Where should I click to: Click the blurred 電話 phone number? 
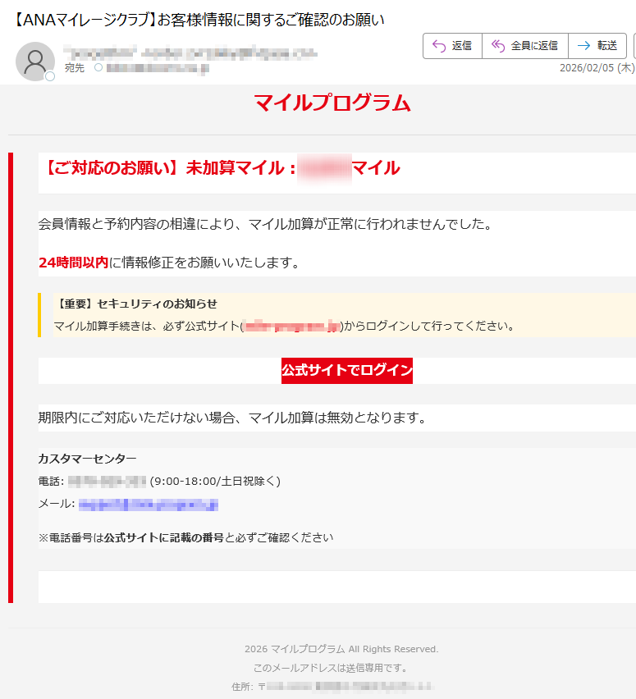tap(107, 481)
